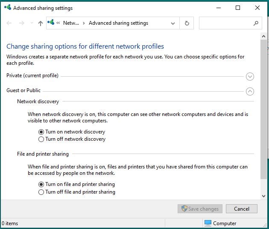The width and height of the screenshot is (269, 229).
Task: Click the Advanced sharing settings breadcrumb
Action: (118, 23)
